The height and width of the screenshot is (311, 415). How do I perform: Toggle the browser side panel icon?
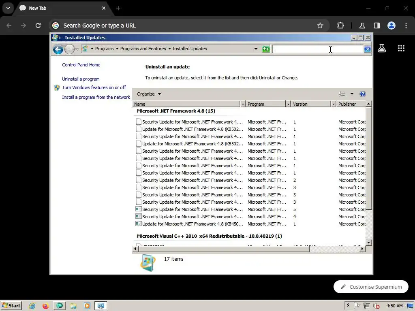[x=377, y=26]
